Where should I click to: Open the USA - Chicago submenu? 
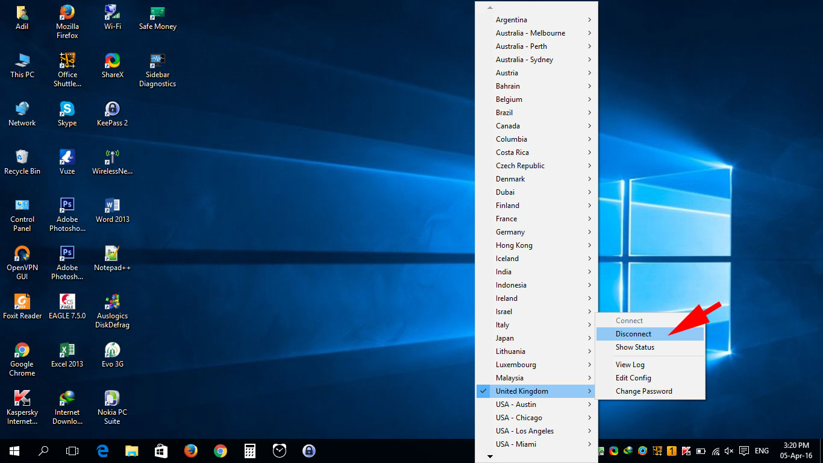click(519, 418)
